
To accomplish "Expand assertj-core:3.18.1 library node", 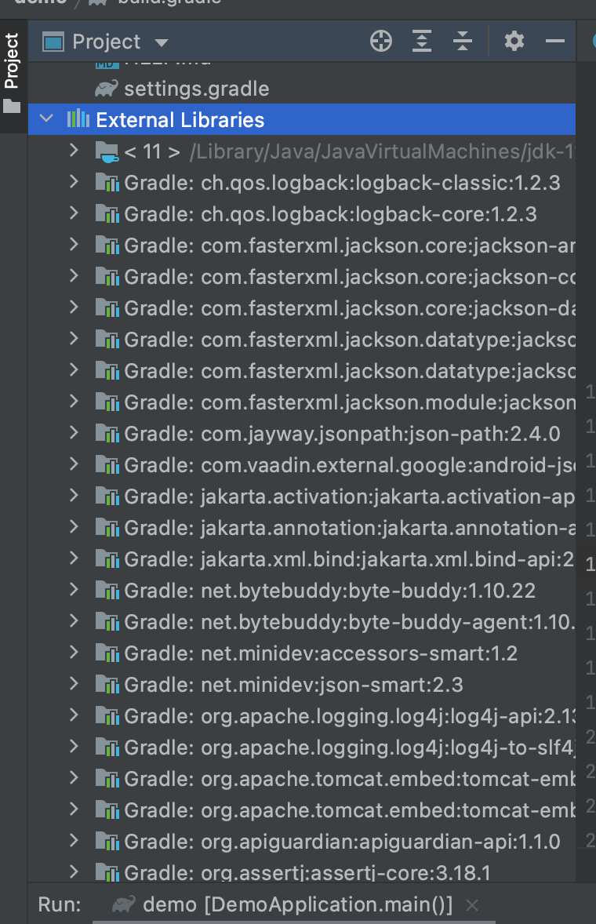I will pyautogui.click(x=74, y=871).
